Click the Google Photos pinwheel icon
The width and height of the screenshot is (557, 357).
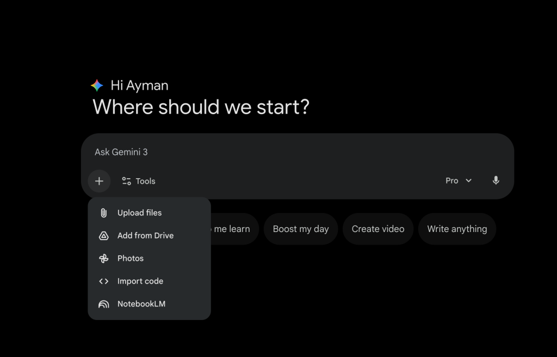pyautogui.click(x=104, y=258)
